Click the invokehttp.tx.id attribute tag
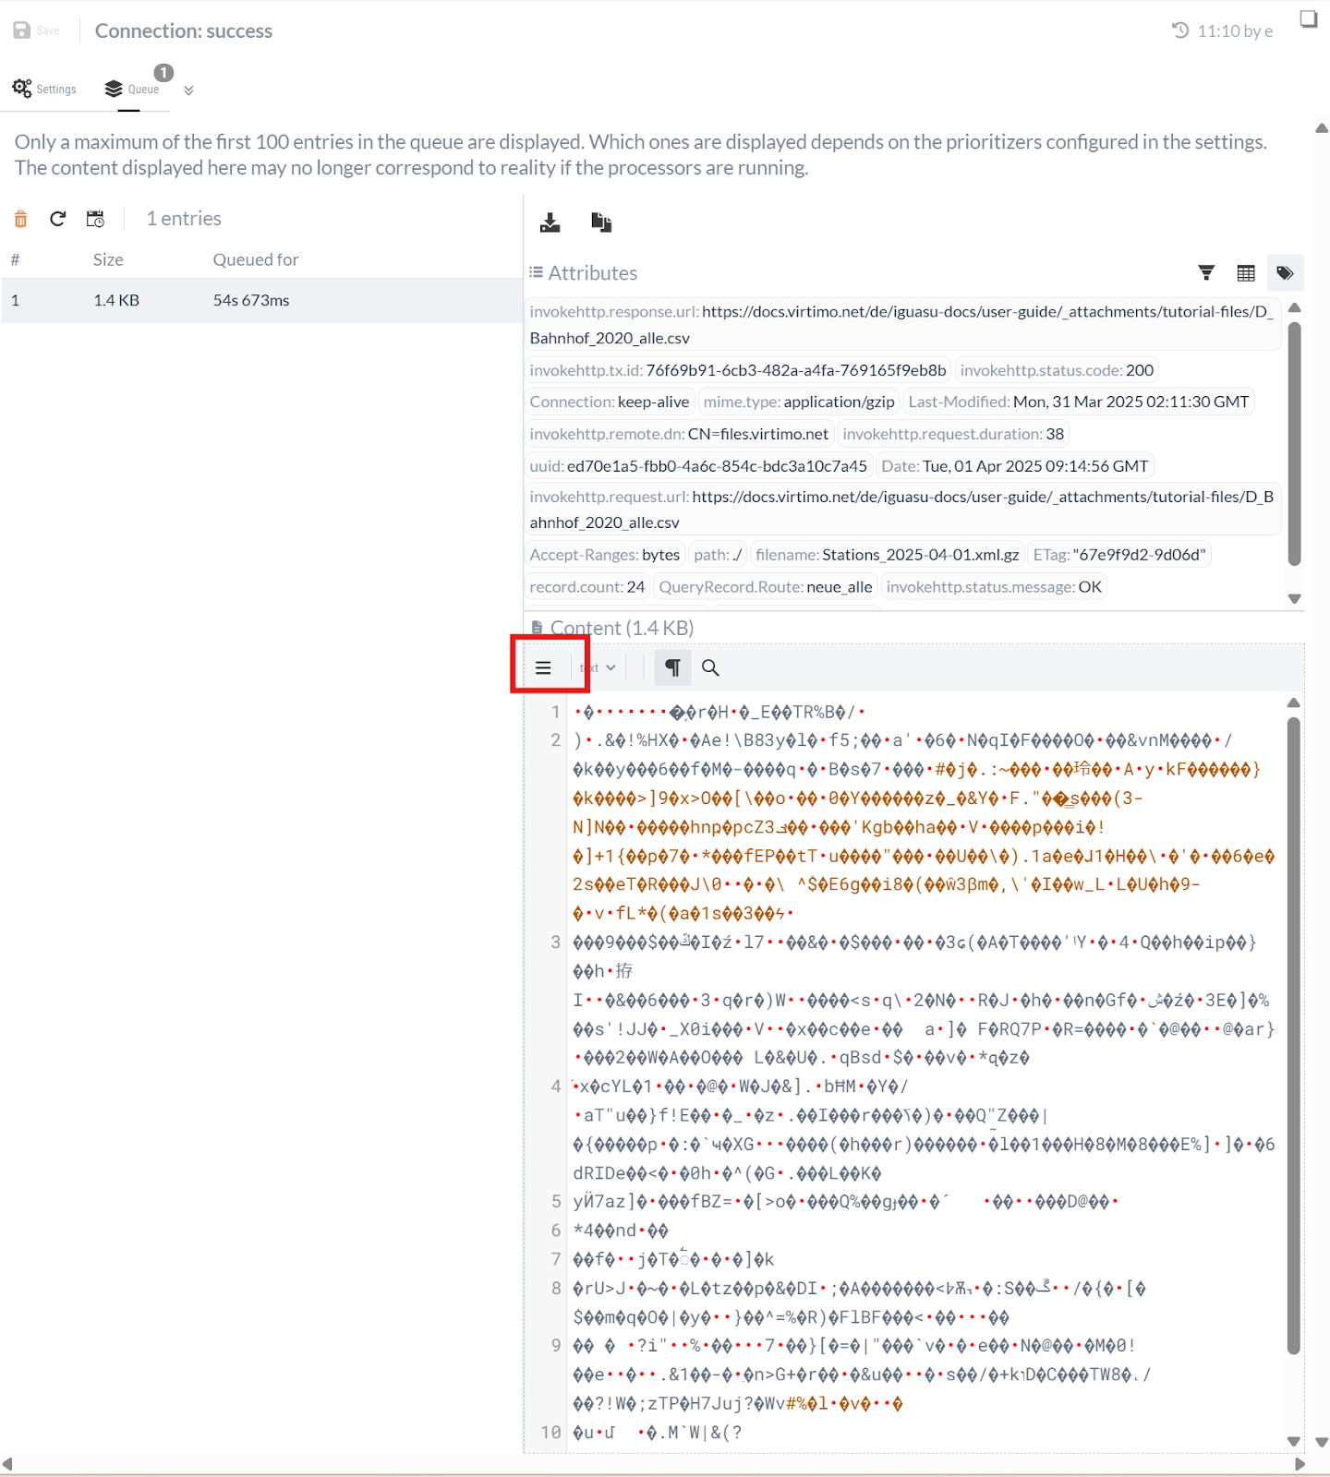The height and width of the screenshot is (1477, 1330). click(738, 370)
